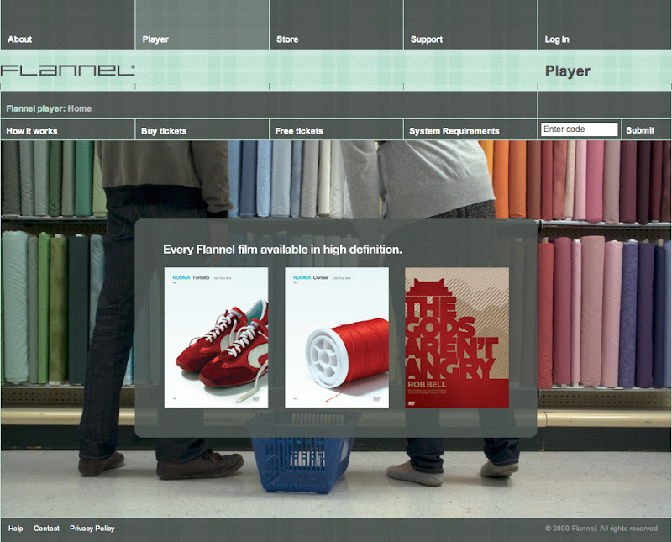Open the About menu item
This screenshot has height=542, width=672.
[x=19, y=39]
